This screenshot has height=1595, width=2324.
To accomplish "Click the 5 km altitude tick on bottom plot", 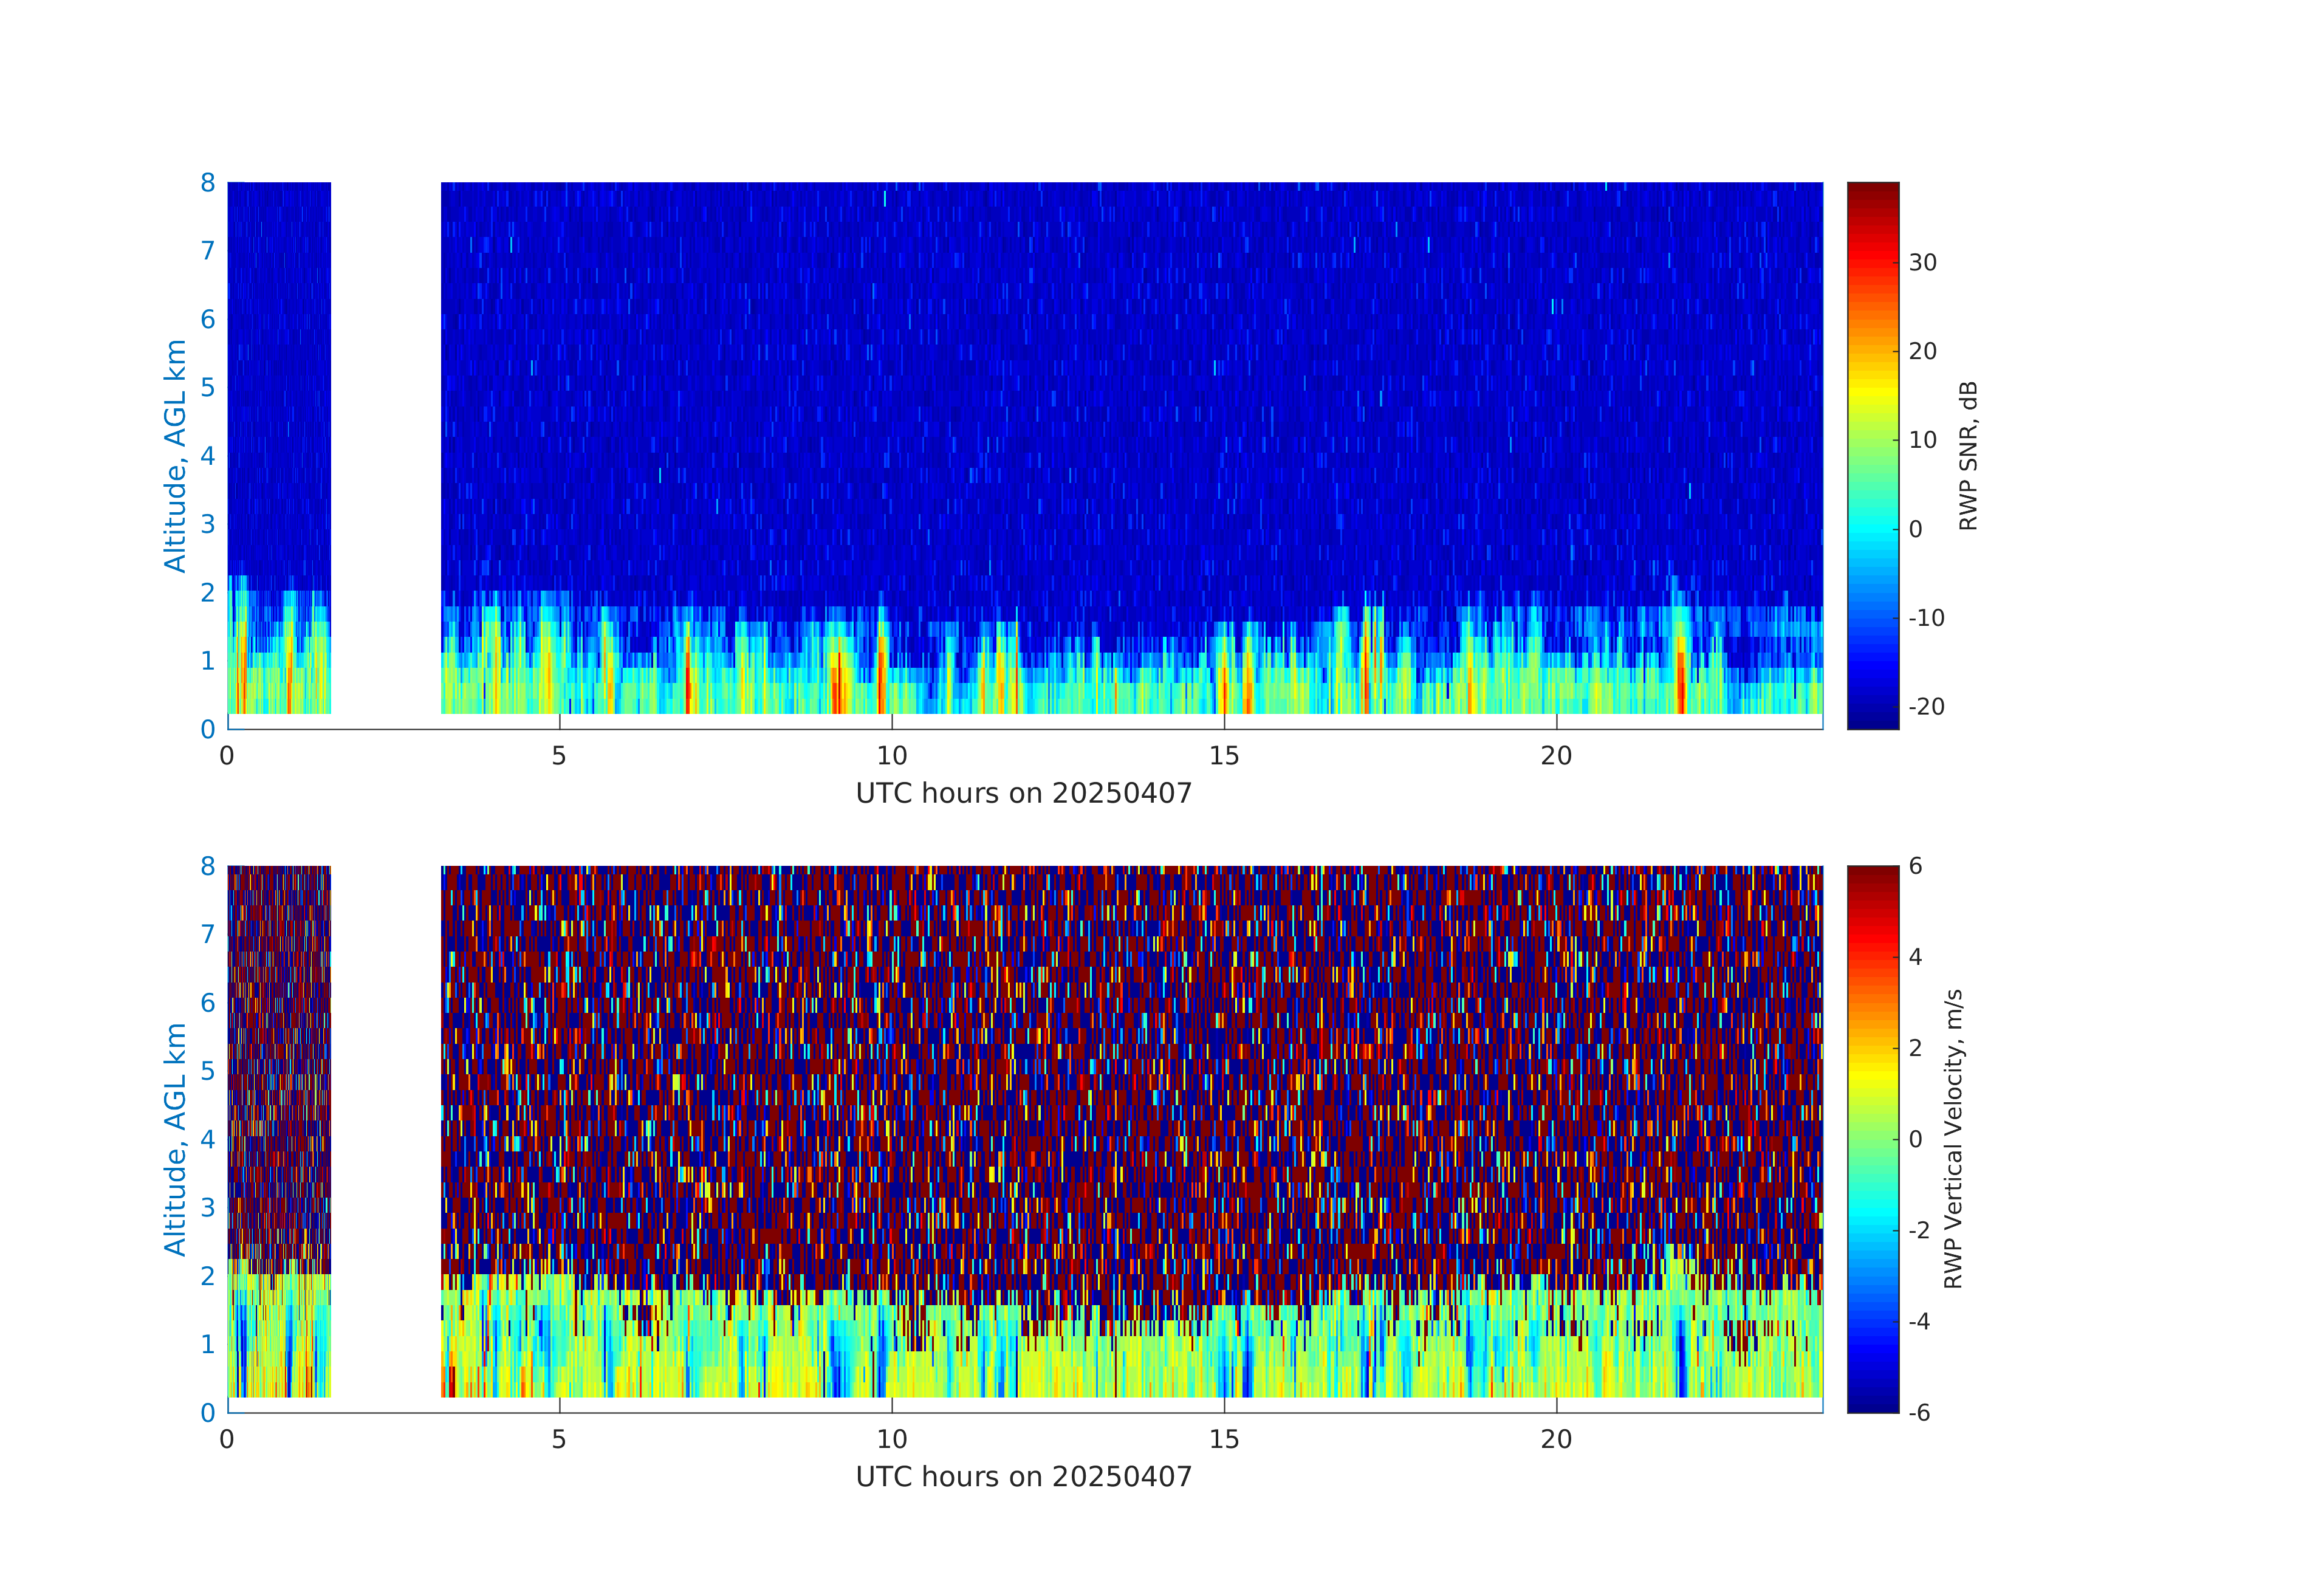I will coord(207,1071).
